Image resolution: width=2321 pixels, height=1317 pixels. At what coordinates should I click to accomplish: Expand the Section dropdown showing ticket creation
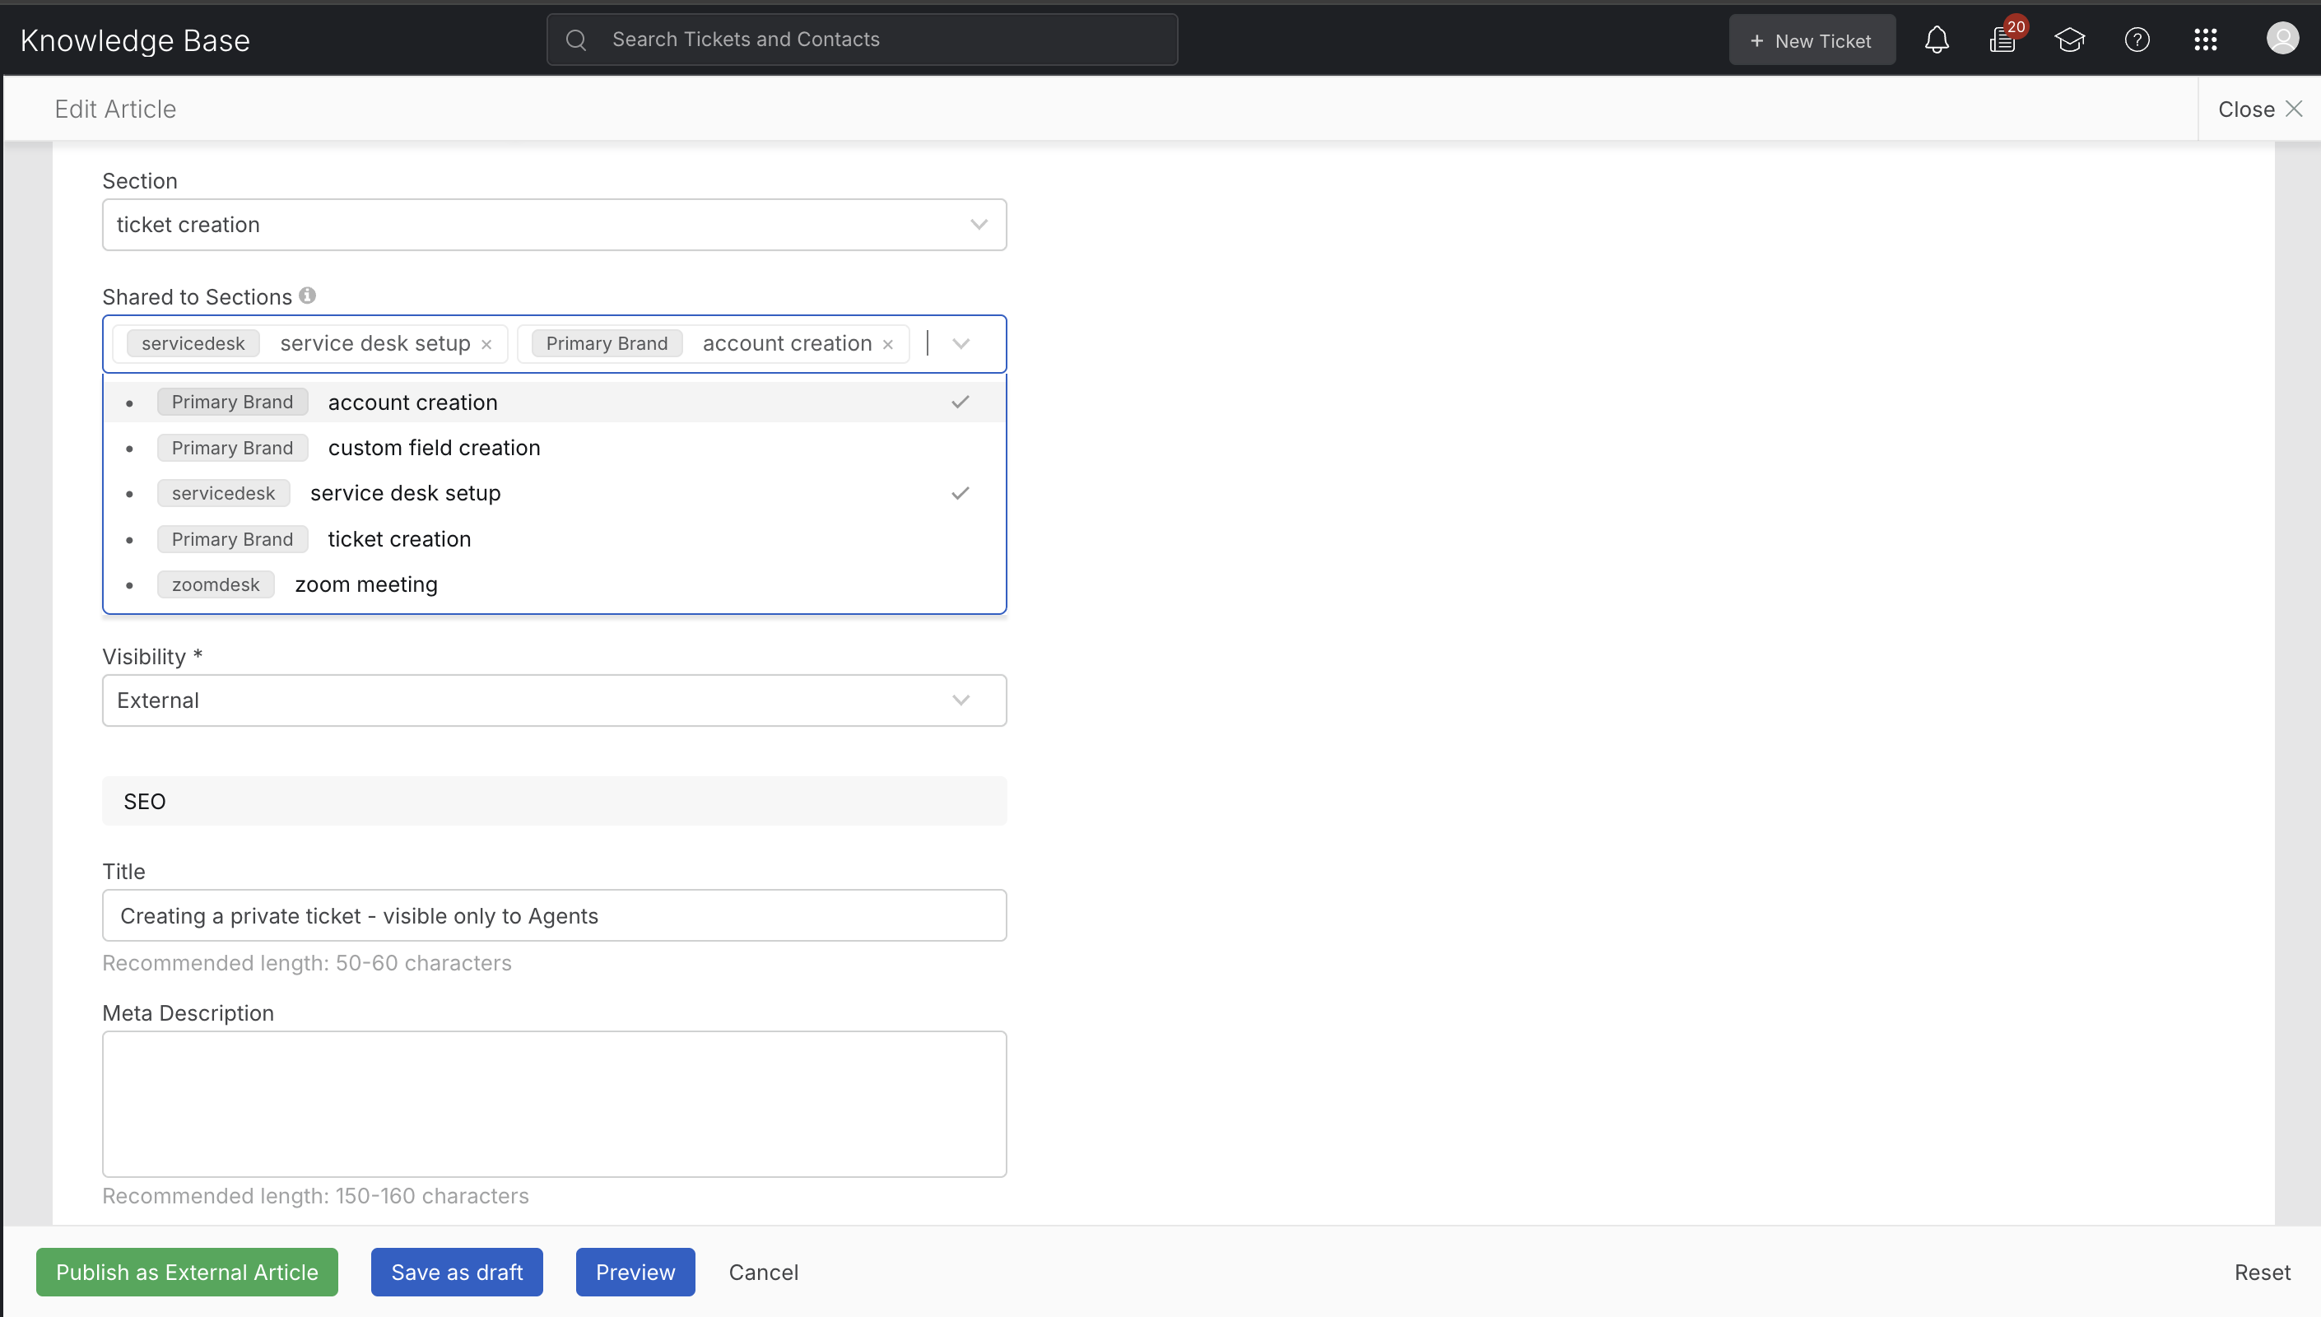(553, 225)
